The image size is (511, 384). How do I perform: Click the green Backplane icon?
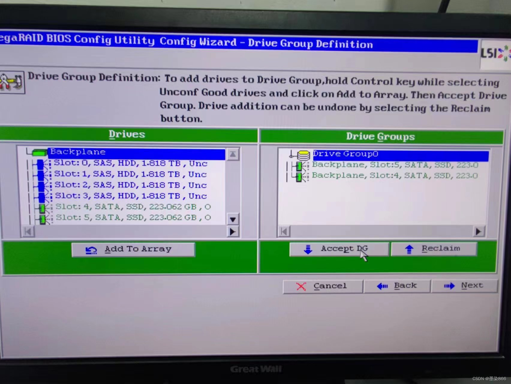coord(40,152)
